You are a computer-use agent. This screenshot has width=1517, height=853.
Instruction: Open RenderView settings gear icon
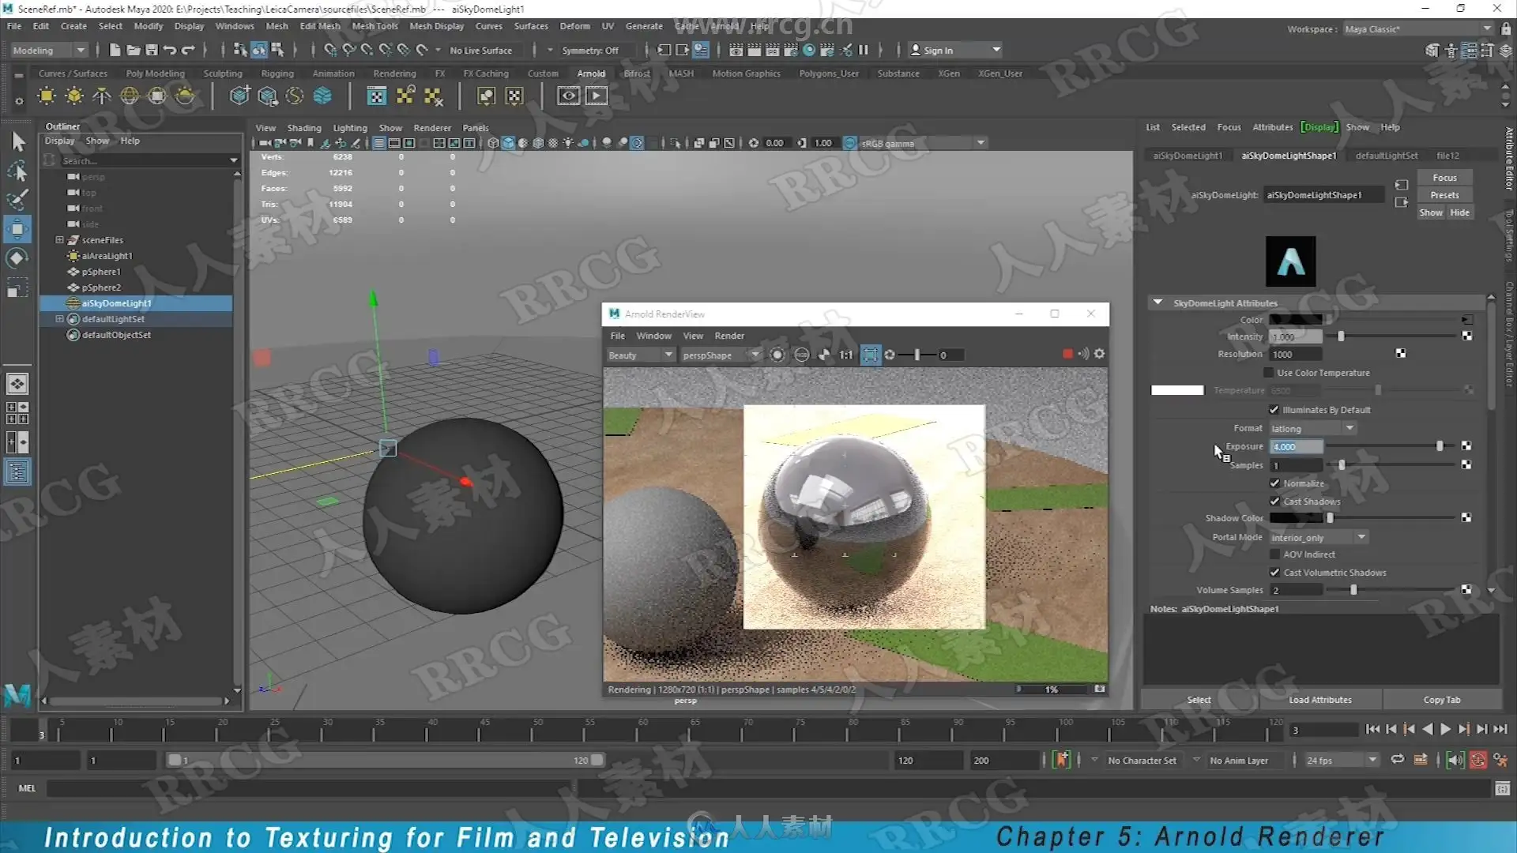pos(1099,355)
